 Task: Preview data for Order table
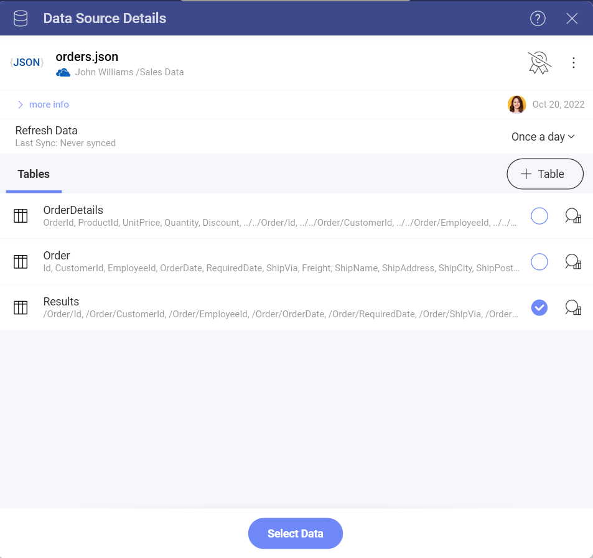click(x=572, y=262)
